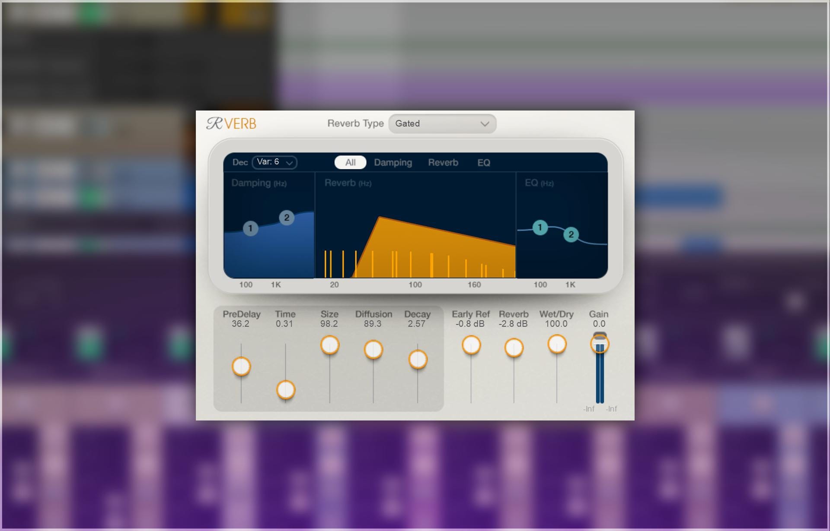830x531 pixels.
Task: Click the Size slider knob
Action: coord(330,345)
